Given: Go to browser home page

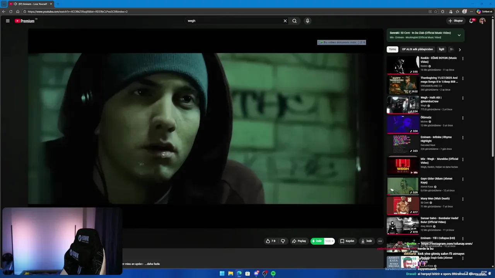Looking at the screenshot, I should 18,12.
